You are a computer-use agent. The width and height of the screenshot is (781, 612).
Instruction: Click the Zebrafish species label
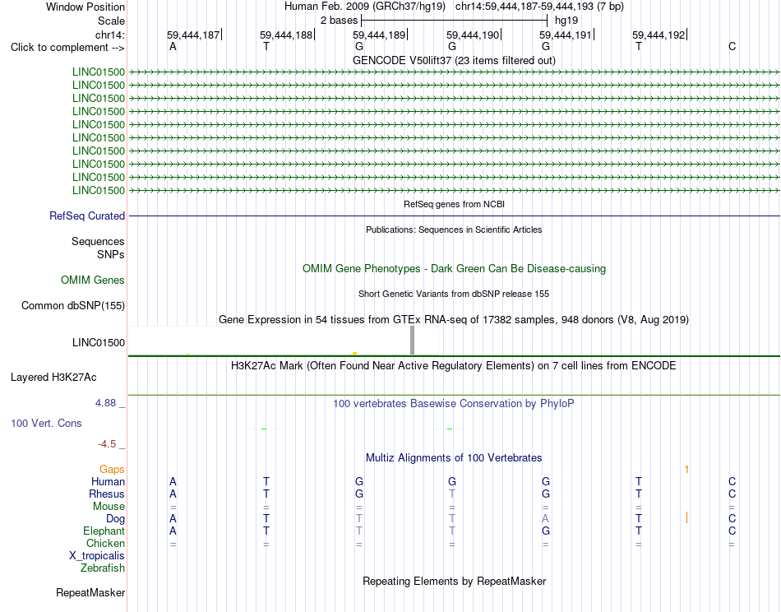(103, 568)
